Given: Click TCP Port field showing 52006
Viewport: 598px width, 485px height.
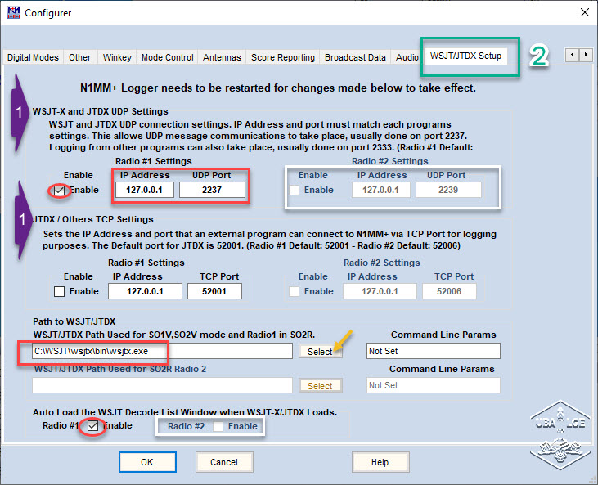Looking at the screenshot, I should coord(449,291).
